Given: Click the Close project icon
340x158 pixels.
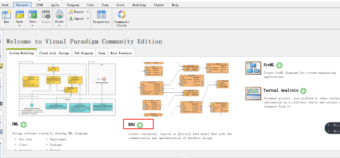Looking at the screenshot, I should coord(46,15).
